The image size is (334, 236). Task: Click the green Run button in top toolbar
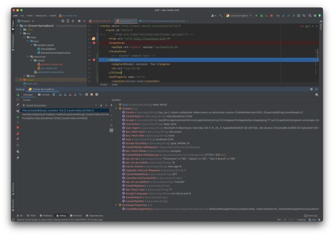click(x=256, y=15)
